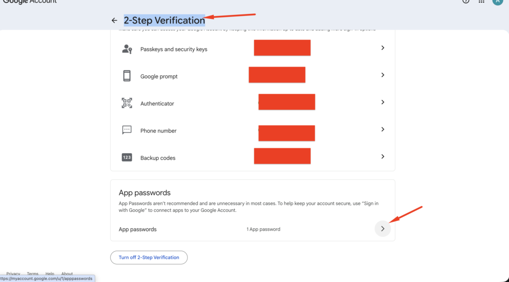Click the Google Account logo
This screenshot has width=509, height=282.
click(30, 2)
